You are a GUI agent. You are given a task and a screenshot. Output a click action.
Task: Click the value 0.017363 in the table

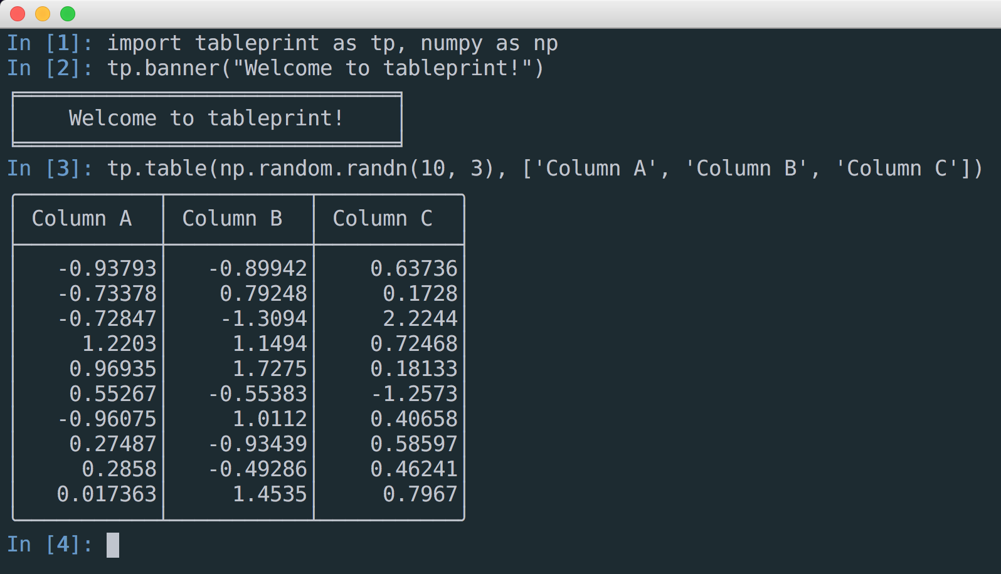pos(107,494)
